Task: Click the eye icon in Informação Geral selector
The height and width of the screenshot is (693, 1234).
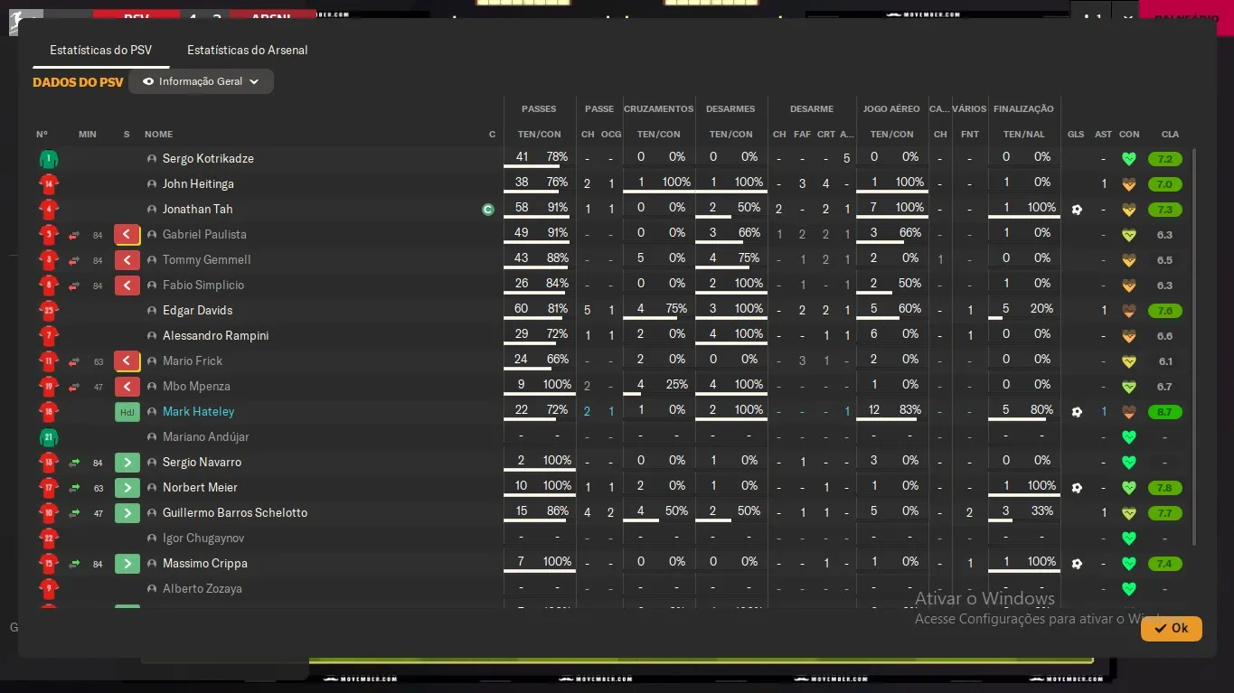Action: (x=148, y=81)
